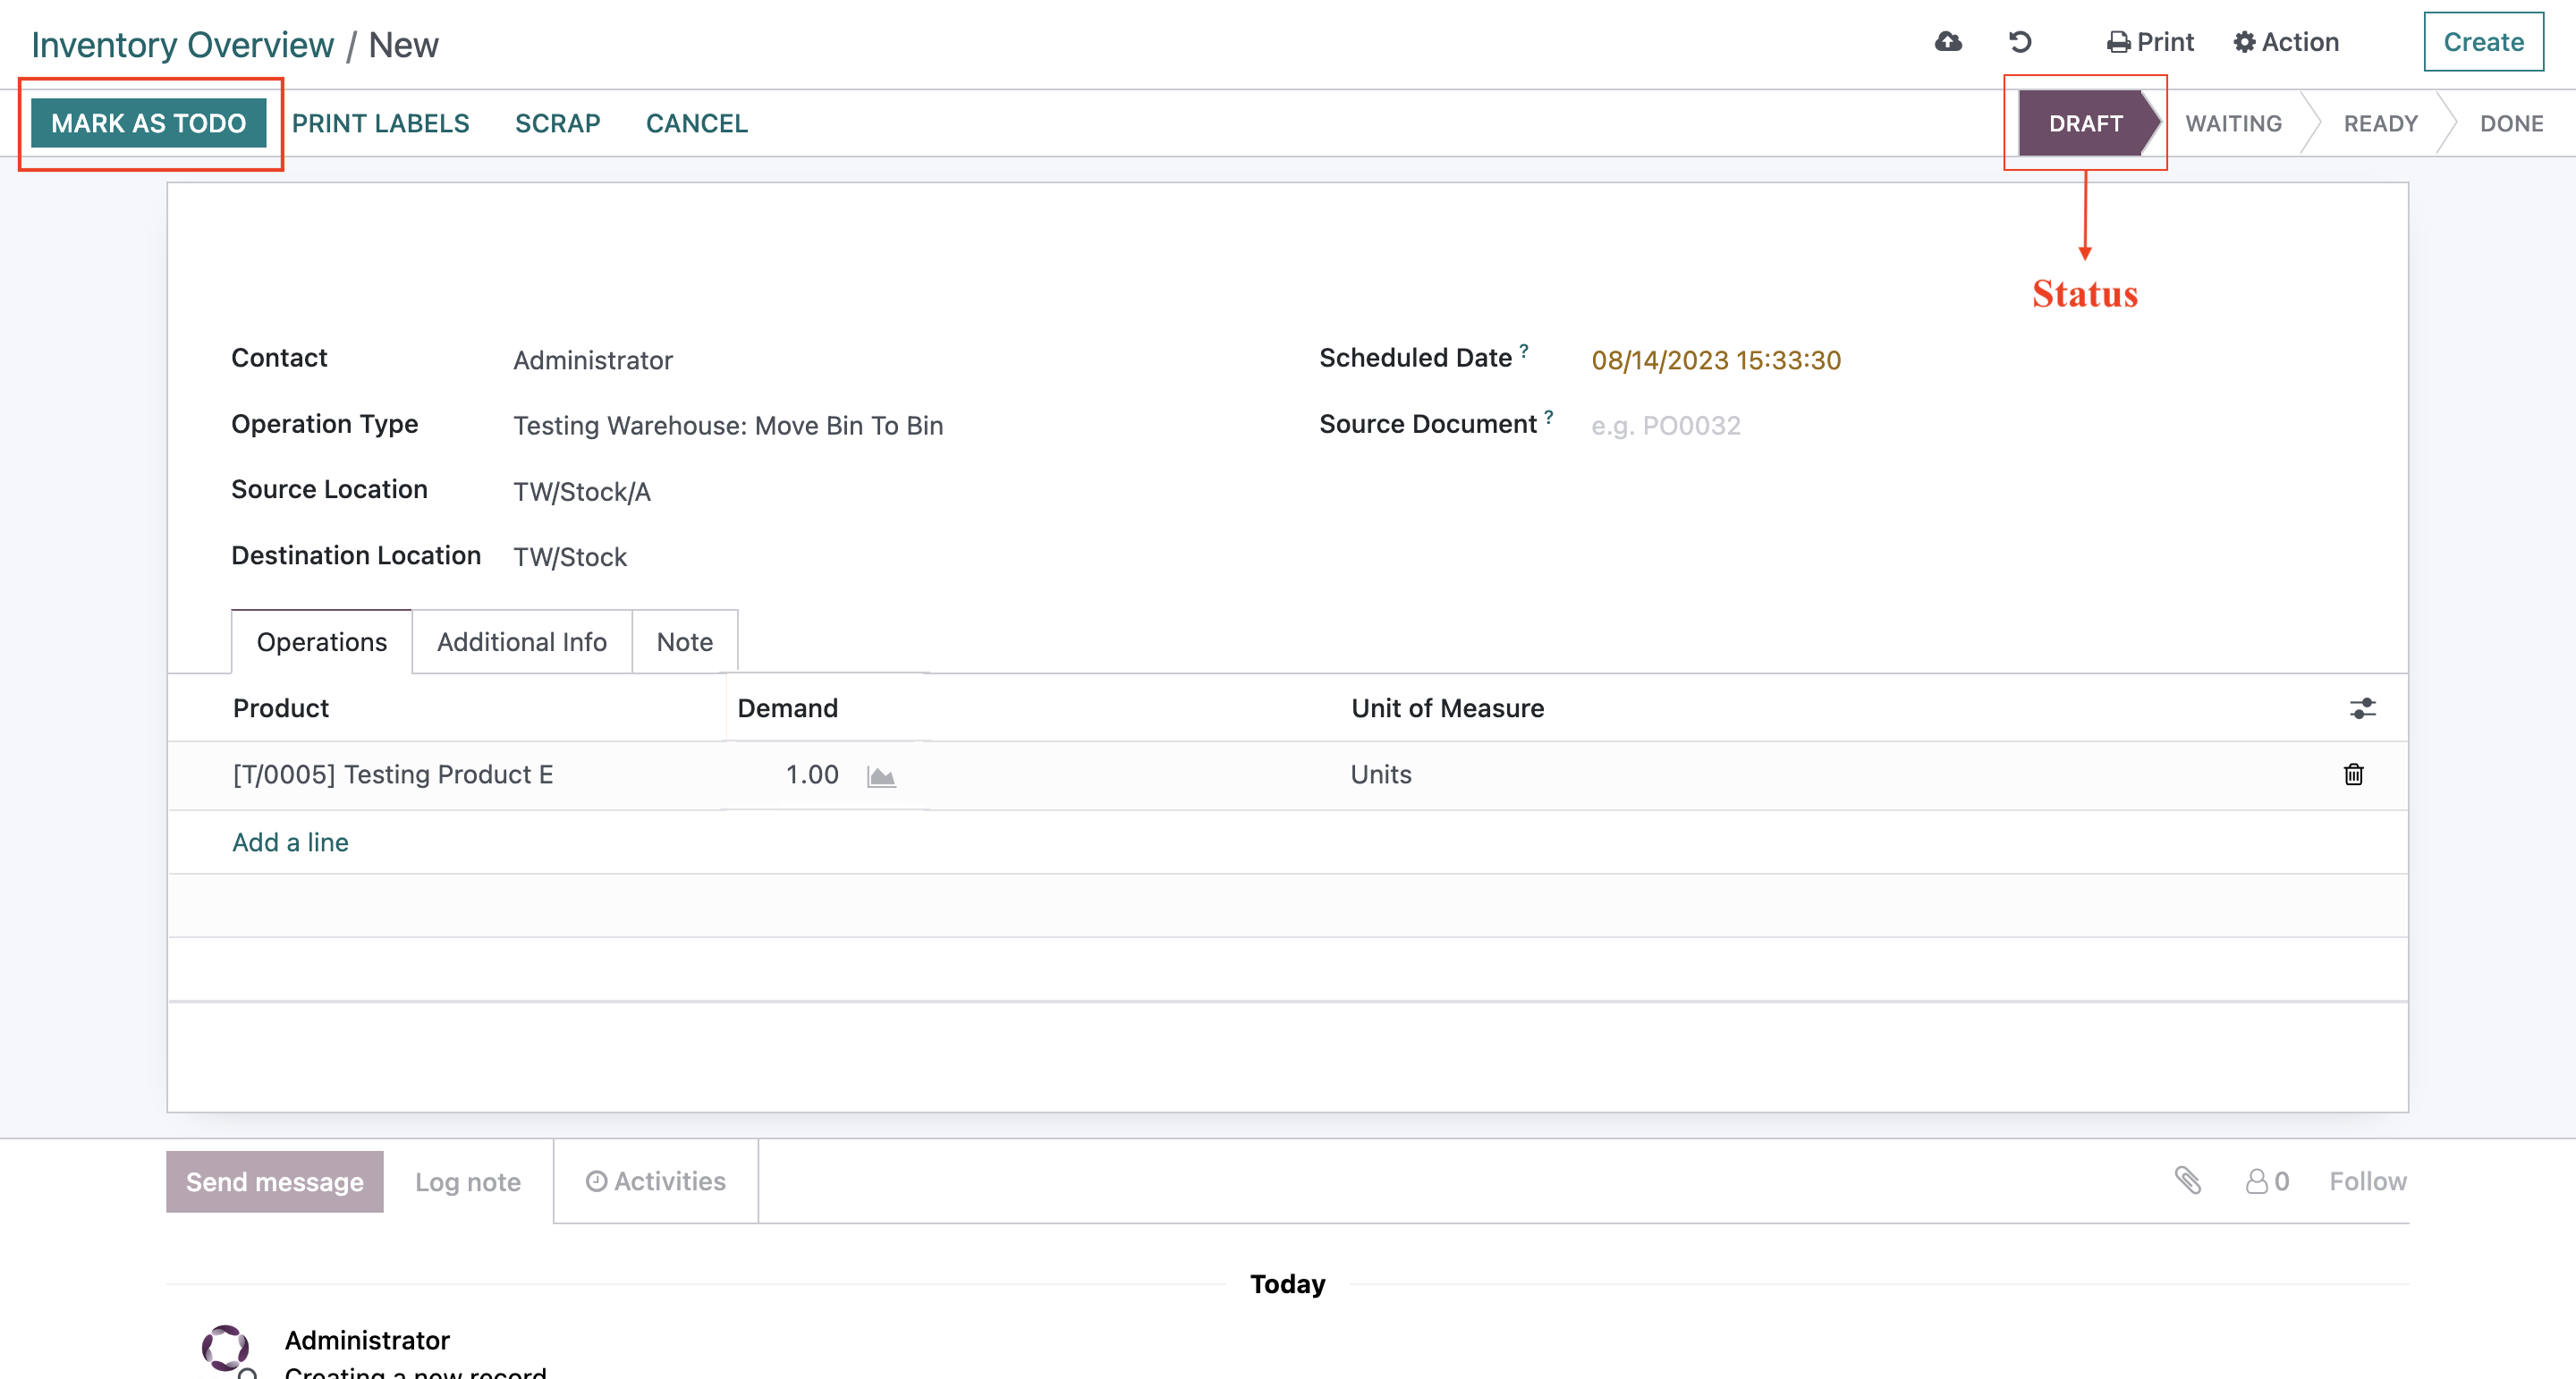Click the 1.00 demand quantity cell
This screenshot has width=2576, height=1379.
pyautogui.click(x=812, y=775)
